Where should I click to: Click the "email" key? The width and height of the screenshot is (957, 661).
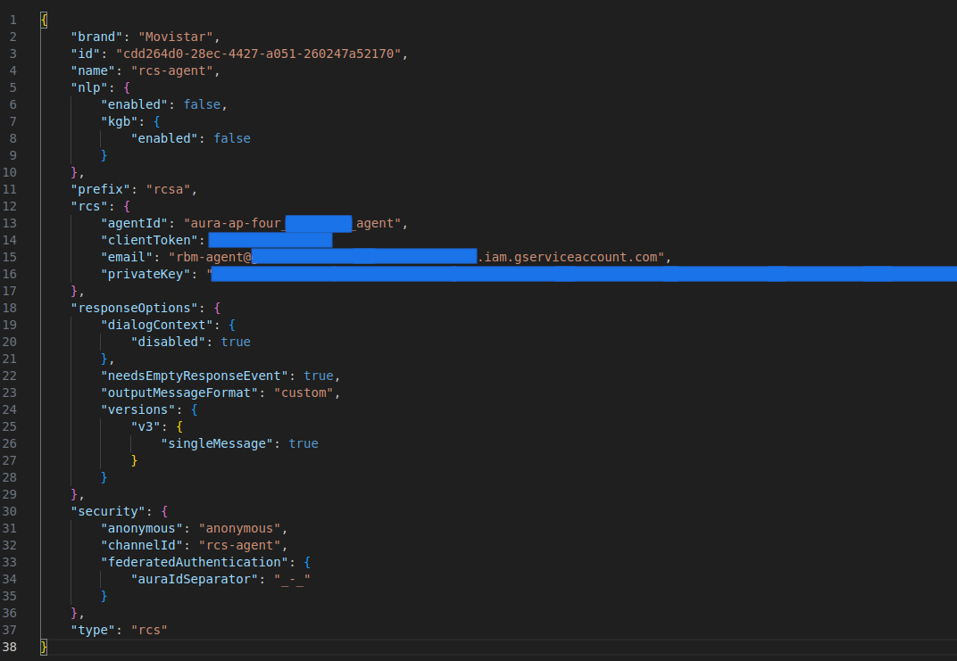(127, 257)
